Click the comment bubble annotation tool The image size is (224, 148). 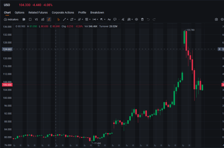coord(115,20)
